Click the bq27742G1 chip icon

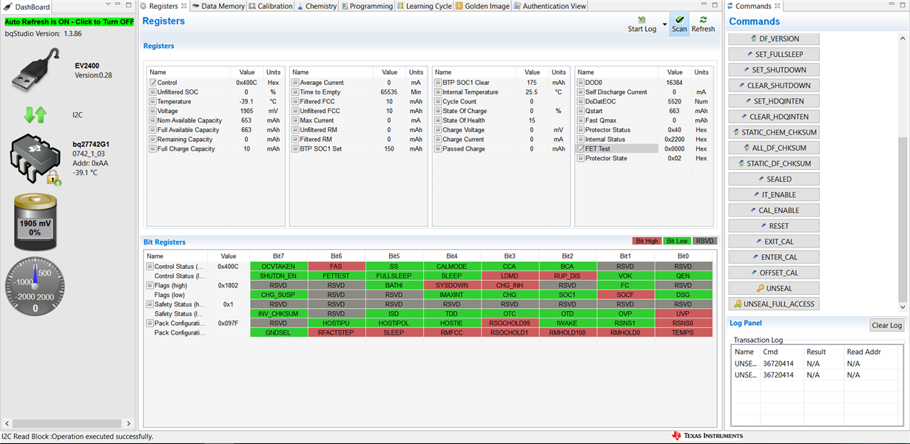coord(35,159)
